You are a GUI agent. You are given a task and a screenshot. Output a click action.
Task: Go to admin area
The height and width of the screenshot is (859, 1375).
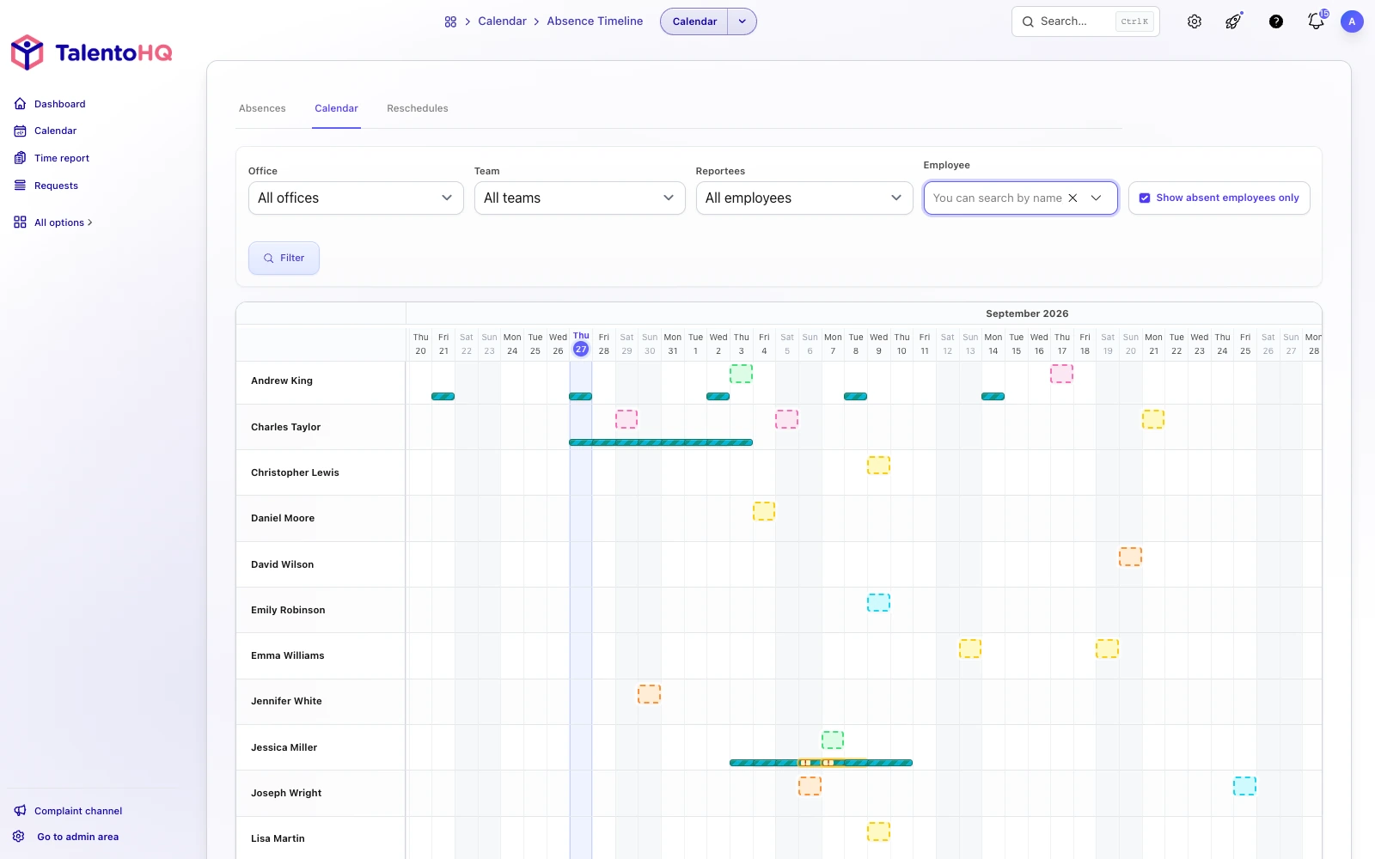click(x=66, y=837)
